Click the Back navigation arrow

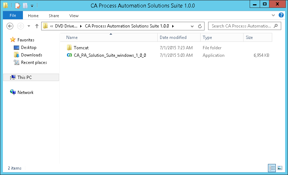[x=10, y=26]
